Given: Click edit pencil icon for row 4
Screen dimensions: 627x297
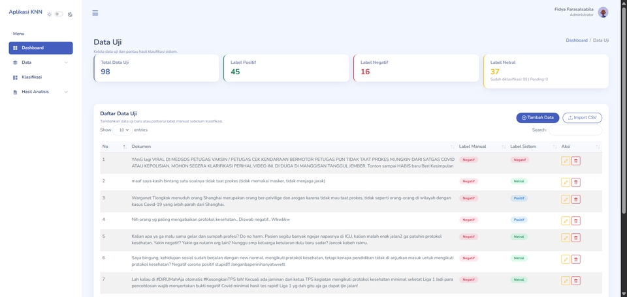Looking at the screenshot, I should 566,221.
